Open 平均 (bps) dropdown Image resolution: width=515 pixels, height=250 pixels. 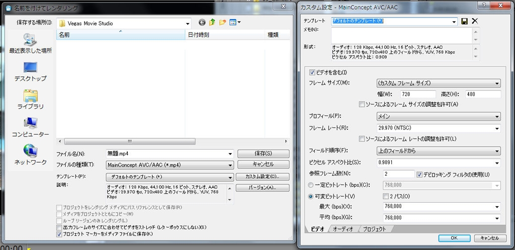pos(497,218)
